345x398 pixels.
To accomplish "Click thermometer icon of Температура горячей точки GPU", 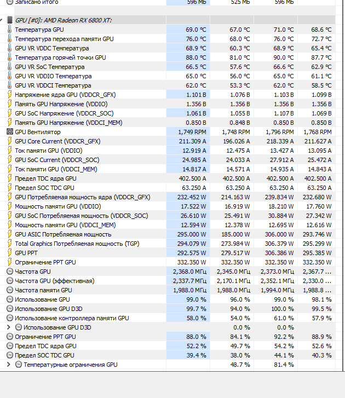I will [10, 57].
